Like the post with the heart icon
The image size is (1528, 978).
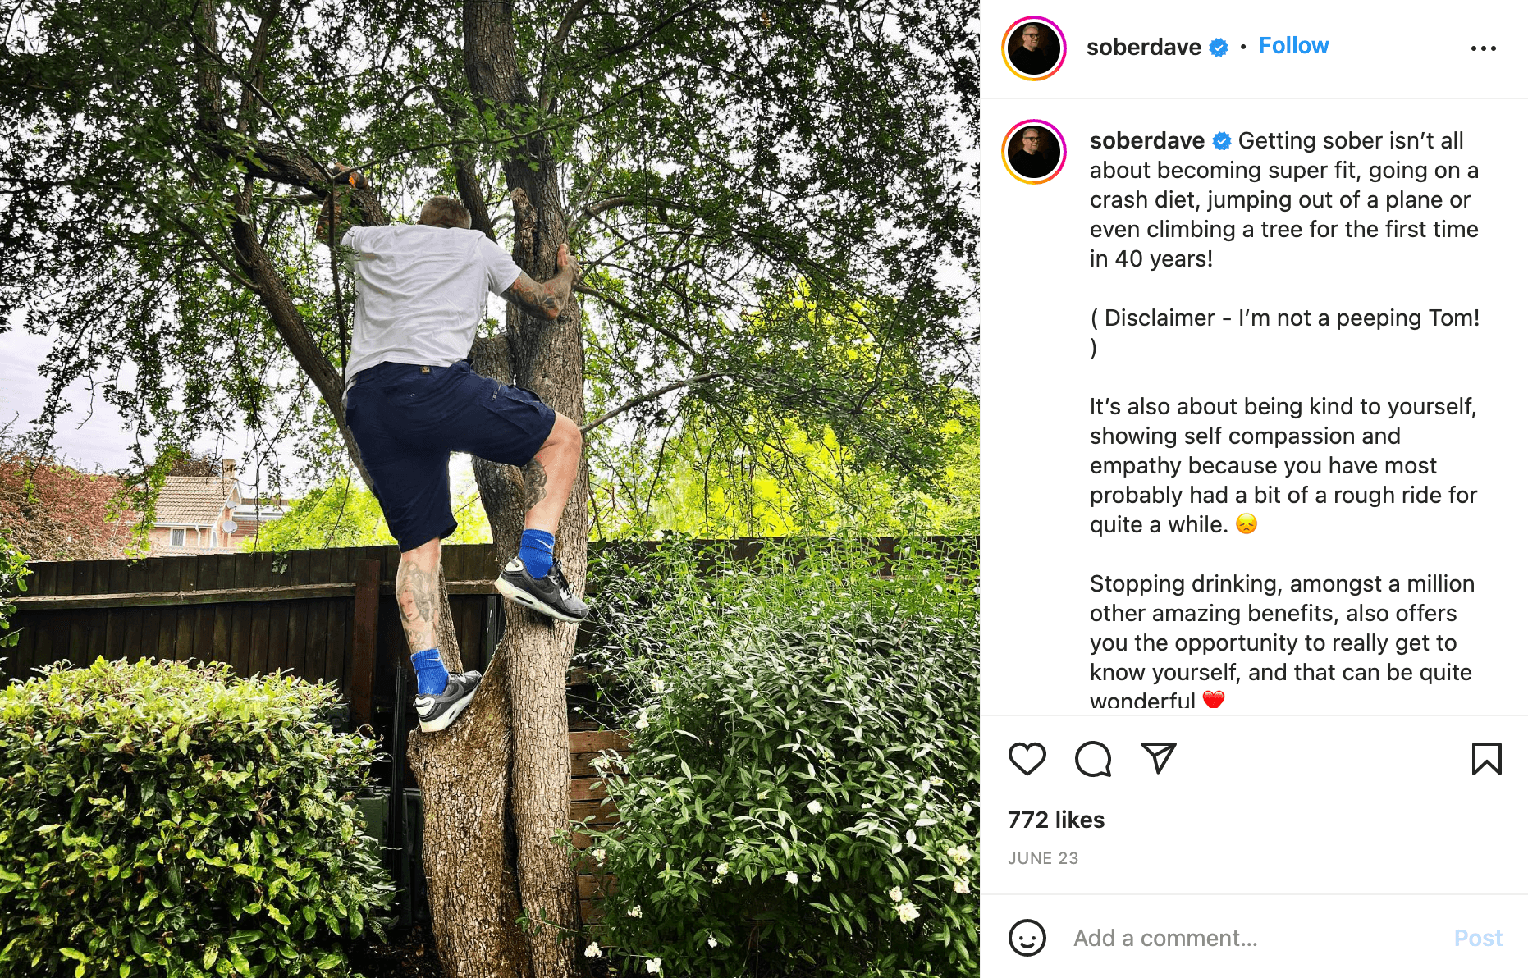coord(1027,759)
